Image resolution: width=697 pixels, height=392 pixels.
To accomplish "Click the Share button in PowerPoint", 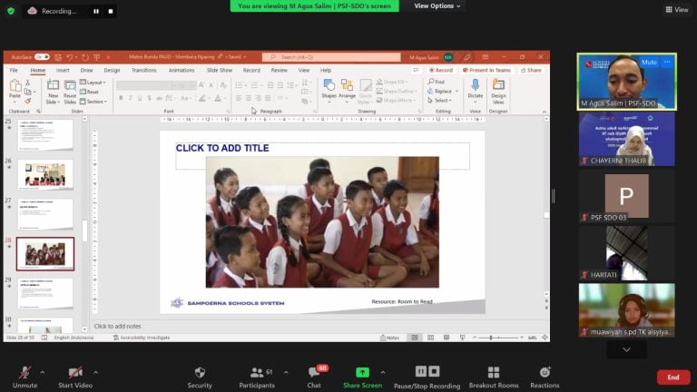I will coord(531,70).
